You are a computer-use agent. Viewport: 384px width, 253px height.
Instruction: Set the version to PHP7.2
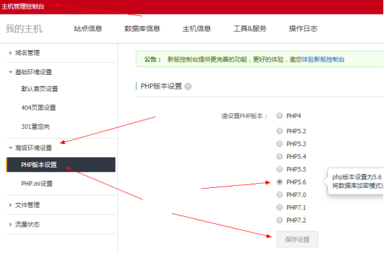pos(279,220)
